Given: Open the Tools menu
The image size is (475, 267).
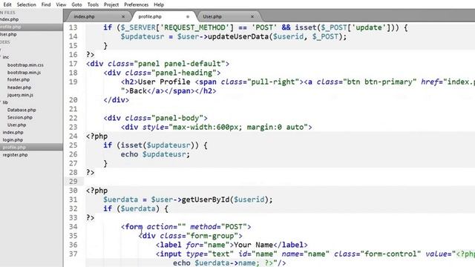Looking at the screenshot, I should (x=93, y=4).
